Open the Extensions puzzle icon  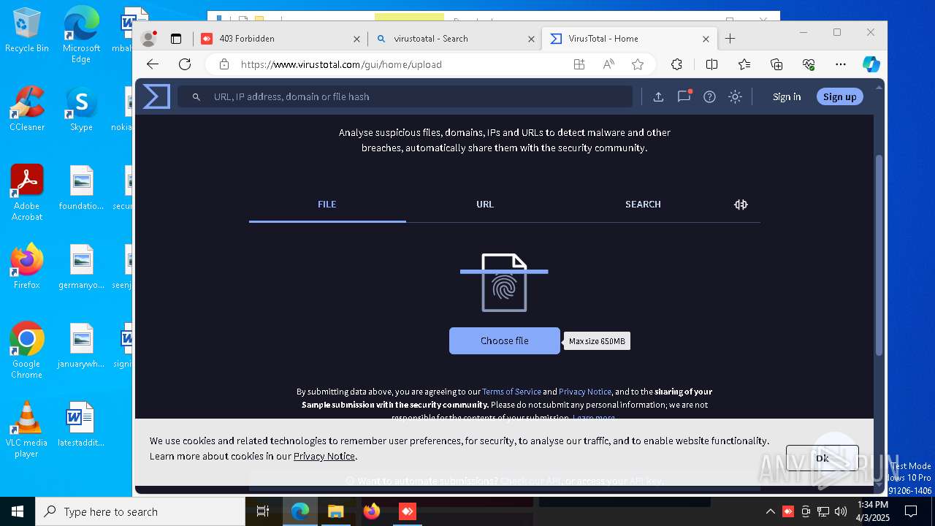pos(676,64)
